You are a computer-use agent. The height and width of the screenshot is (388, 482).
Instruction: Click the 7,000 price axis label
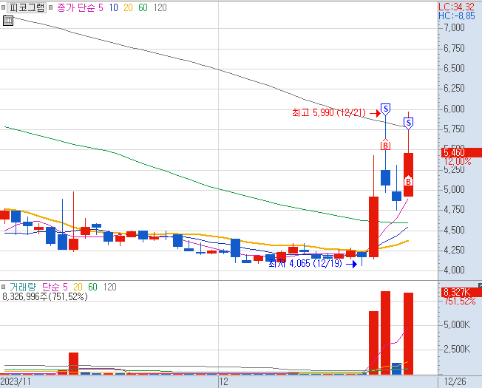pyautogui.click(x=454, y=27)
